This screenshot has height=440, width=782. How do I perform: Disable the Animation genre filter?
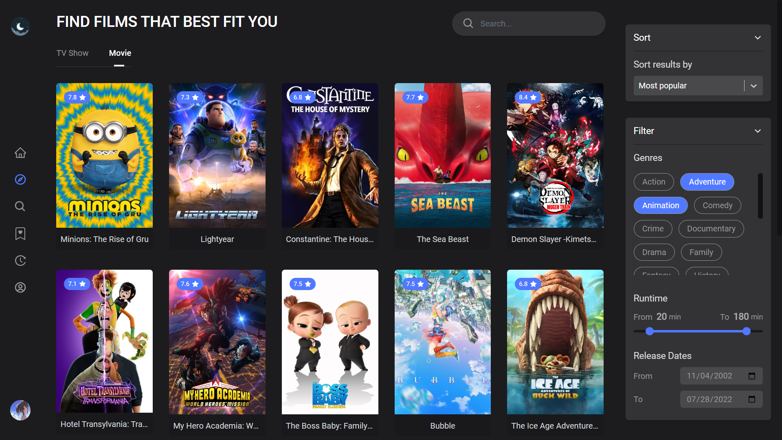(661, 206)
